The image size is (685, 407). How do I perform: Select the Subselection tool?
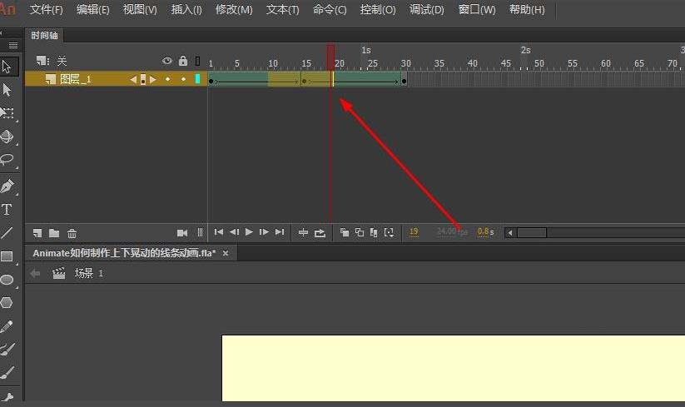click(x=7, y=89)
